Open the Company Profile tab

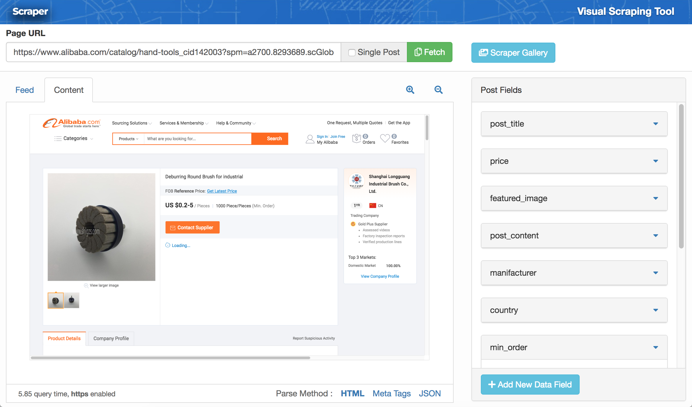(x=111, y=338)
